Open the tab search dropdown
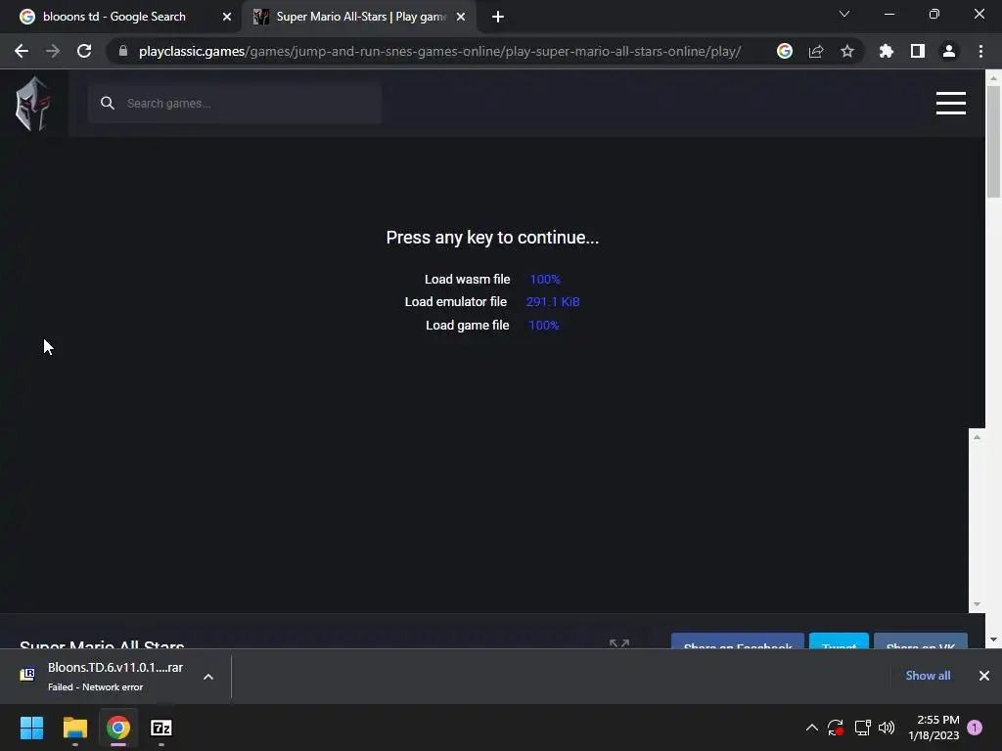 pos(844,14)
